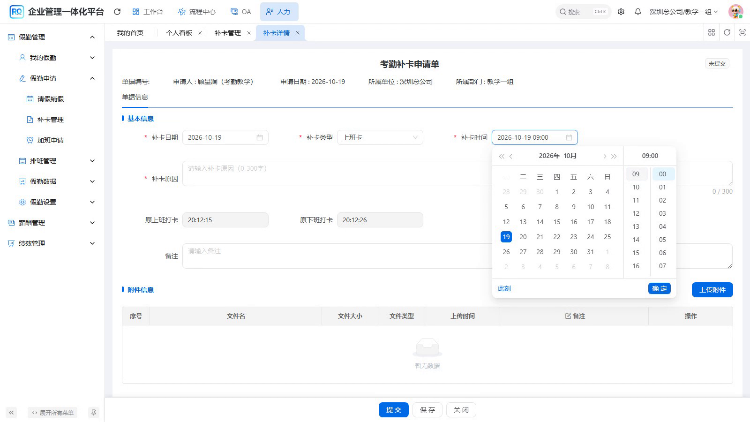
Task: Toggle fullscreen for the content area
Action: point(742,32)
